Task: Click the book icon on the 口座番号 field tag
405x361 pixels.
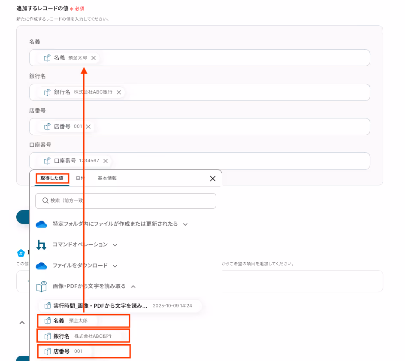Action: pos(47,161)
